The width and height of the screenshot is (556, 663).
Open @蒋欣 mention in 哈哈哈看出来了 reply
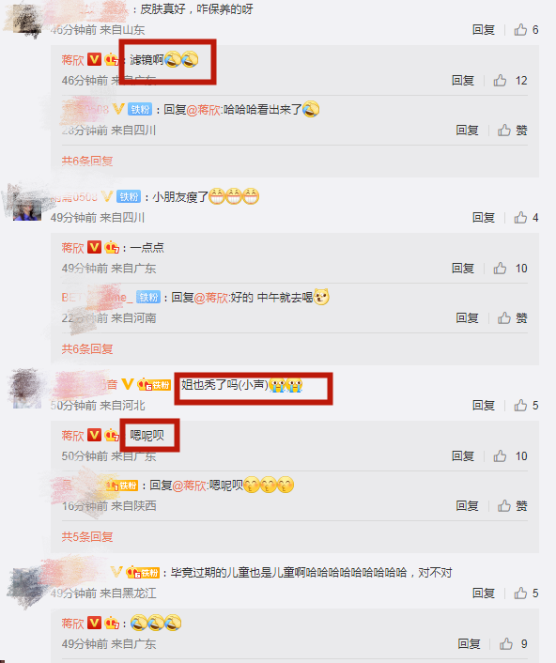click(x=204, y=110)
